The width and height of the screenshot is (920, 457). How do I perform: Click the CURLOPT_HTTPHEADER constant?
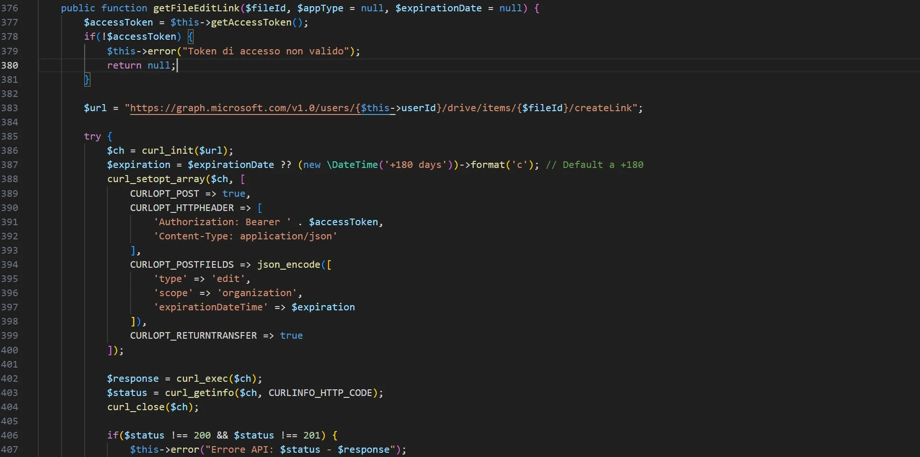click(182, 208)
